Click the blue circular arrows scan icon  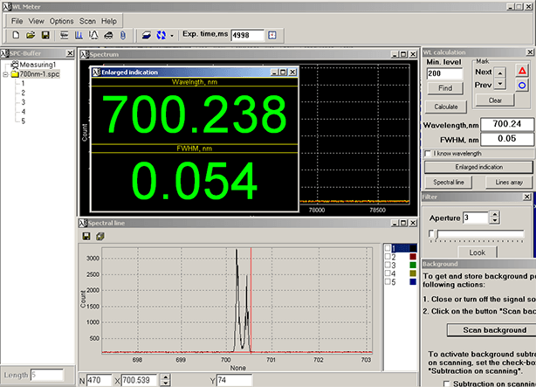pyautogui.click(x=160, y=35)
